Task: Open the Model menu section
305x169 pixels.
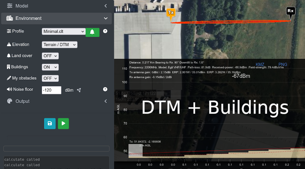Action: pos(56,6)
